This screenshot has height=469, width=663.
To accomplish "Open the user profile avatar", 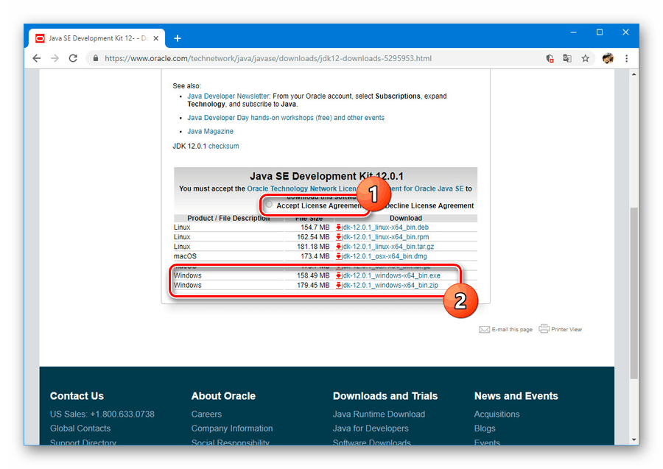I will 608,58.
